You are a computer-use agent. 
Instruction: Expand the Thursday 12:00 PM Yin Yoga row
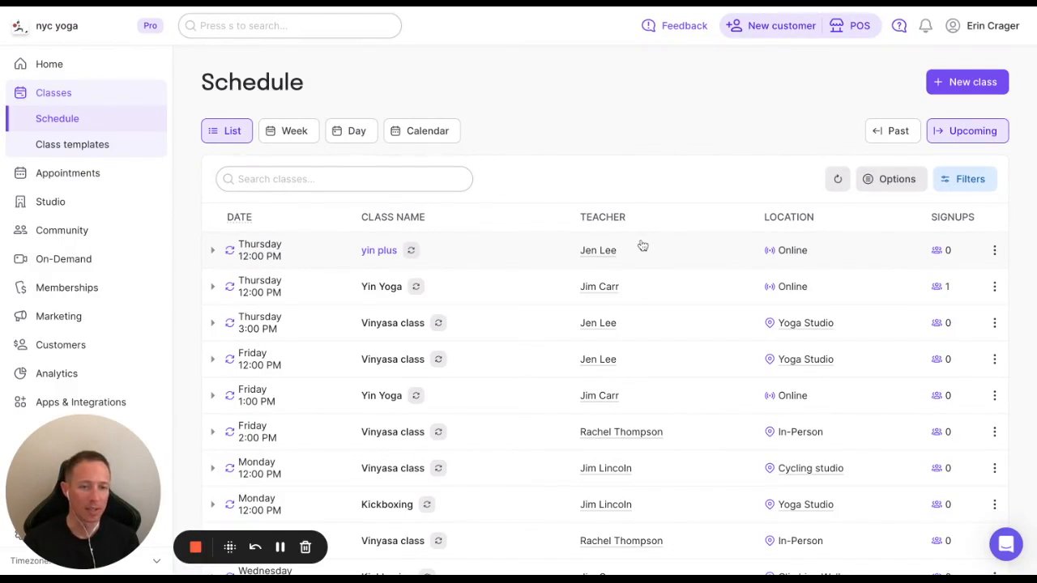pyautogui.click(x=213, y=287)
